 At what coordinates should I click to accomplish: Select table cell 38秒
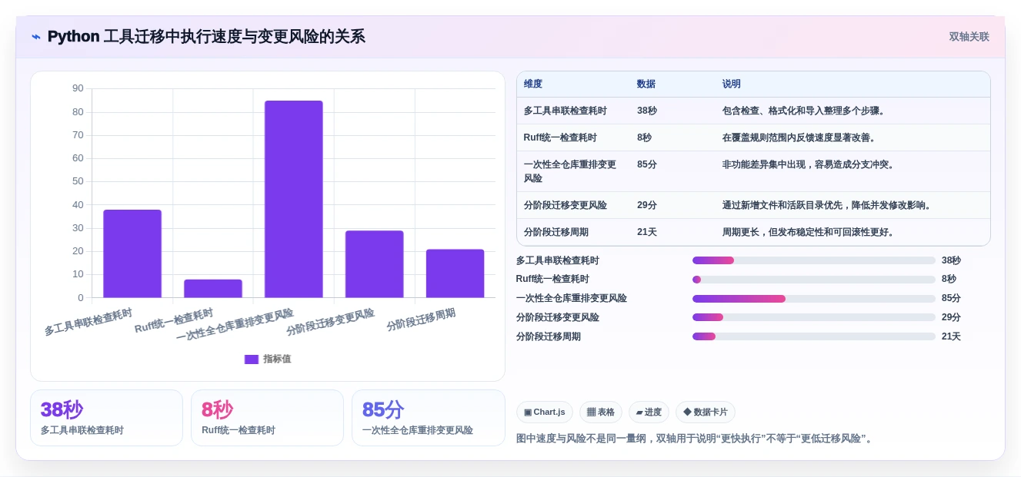click(647, 111)
